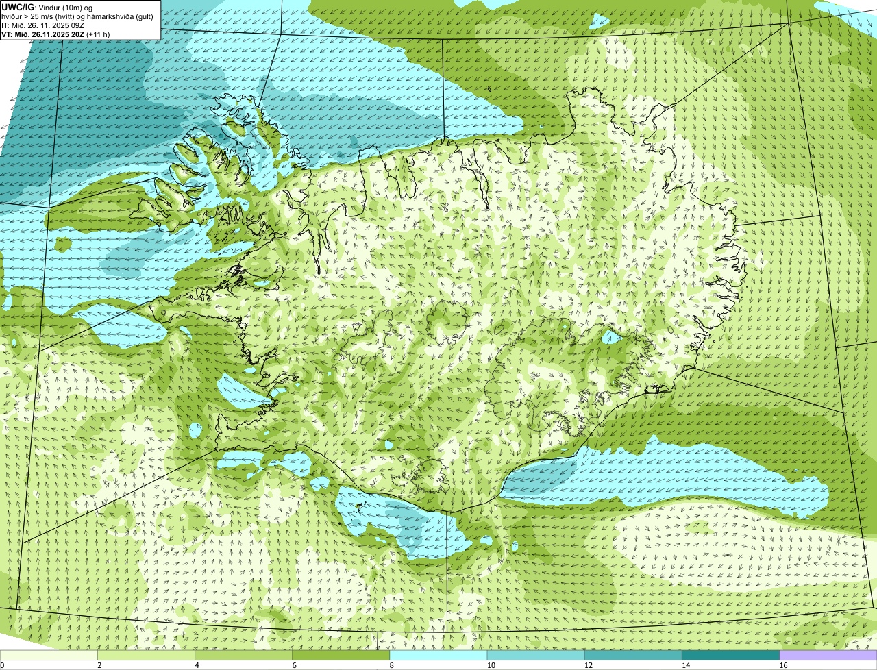Click the legend scale label "8"

(391, 665)
